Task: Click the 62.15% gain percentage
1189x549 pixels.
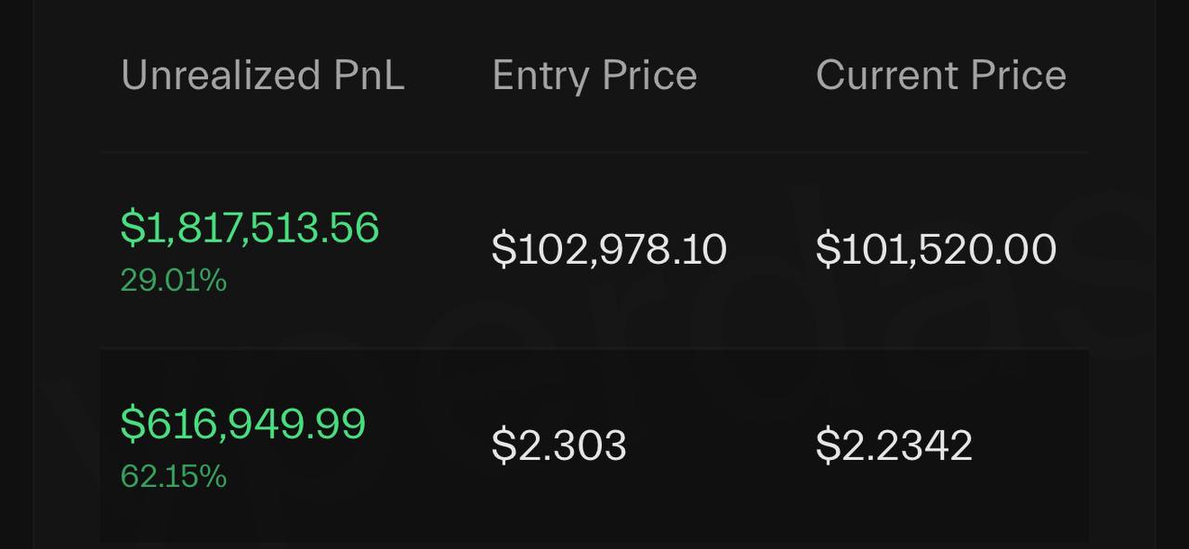Action: (174, 477)
